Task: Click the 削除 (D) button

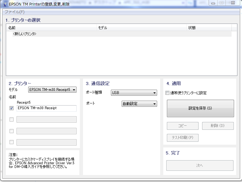Action: coord(218,126)
